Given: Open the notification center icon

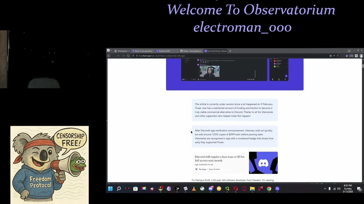Looking at the screenshot, I should point(359,189).
